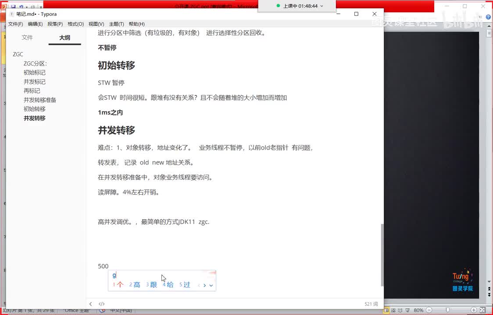Open the 文件(F) menu in Typora
Viewport: 493px width, 315px height.
pos(15,24)
